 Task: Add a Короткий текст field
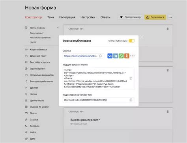36,50
